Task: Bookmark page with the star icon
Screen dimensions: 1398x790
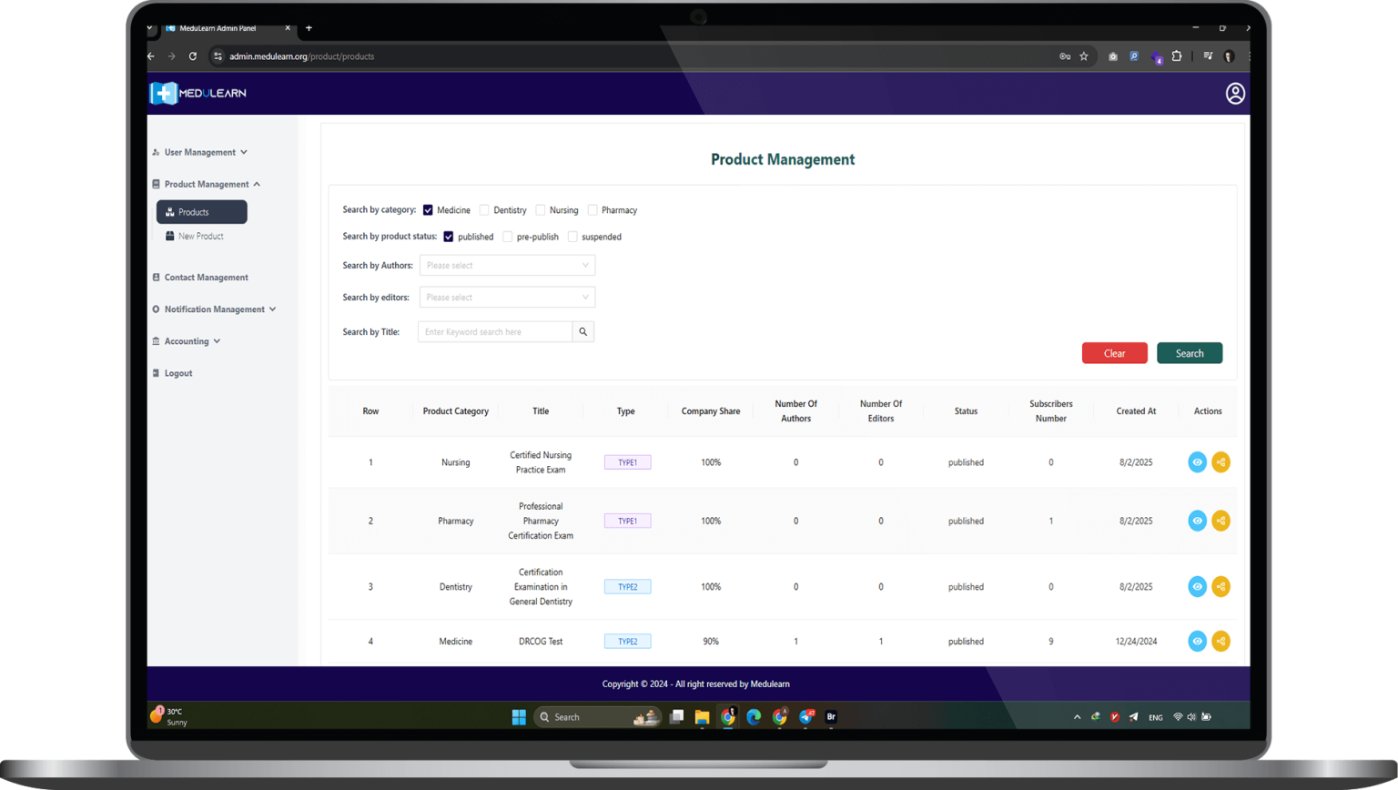Action: (x=1083, y=56)
